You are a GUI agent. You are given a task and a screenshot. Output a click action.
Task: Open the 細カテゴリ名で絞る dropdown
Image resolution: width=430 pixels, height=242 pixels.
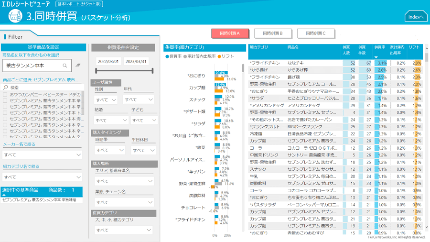pyautogui.click(x=43, y=177)
